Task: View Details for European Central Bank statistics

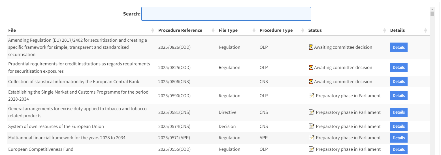Action: 399,82
